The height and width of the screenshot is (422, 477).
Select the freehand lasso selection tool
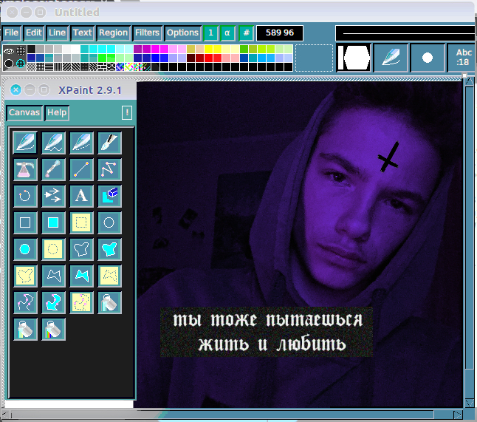[25, 276]
